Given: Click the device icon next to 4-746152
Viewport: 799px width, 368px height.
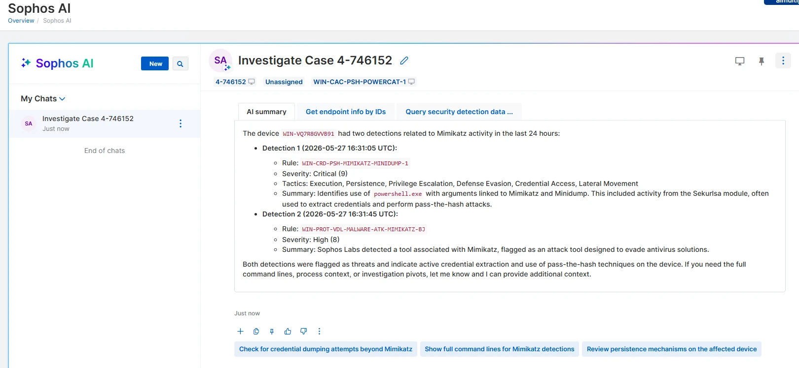Looking at the screenshot, I should pos(252,82).
